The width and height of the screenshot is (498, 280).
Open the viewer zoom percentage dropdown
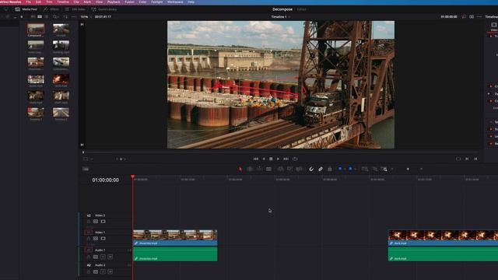coord(86,16)
